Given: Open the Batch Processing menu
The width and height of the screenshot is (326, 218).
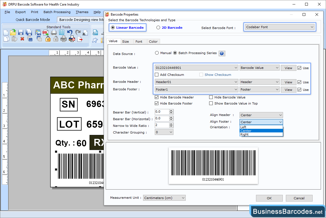Looking at the screenshot, I should coord(57,12).
